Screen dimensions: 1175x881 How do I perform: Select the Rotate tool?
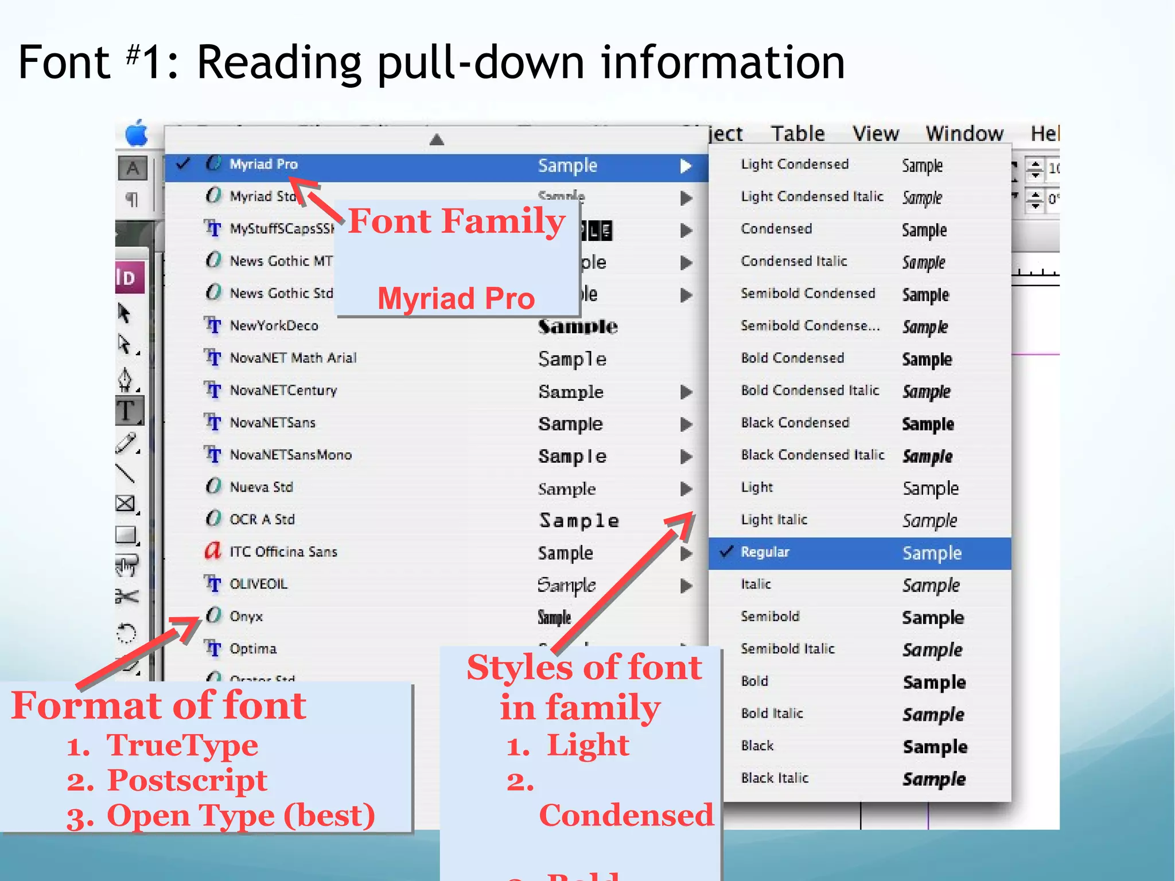pyautogui.click(x=126, y=633)
